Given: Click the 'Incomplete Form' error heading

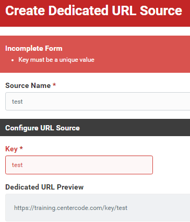Looking at the screenshot, I should (x=34, y=48).
